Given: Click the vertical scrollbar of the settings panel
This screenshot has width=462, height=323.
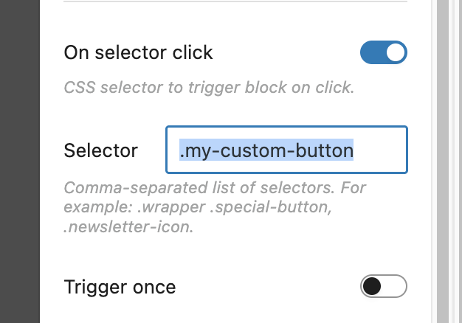Looking at the screenshot, I should pos(444,162).
